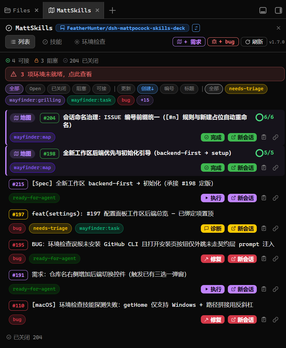Start 新会话 for issue #191
The width and height of the screenshot is (286, 348).
click(242, 289)
